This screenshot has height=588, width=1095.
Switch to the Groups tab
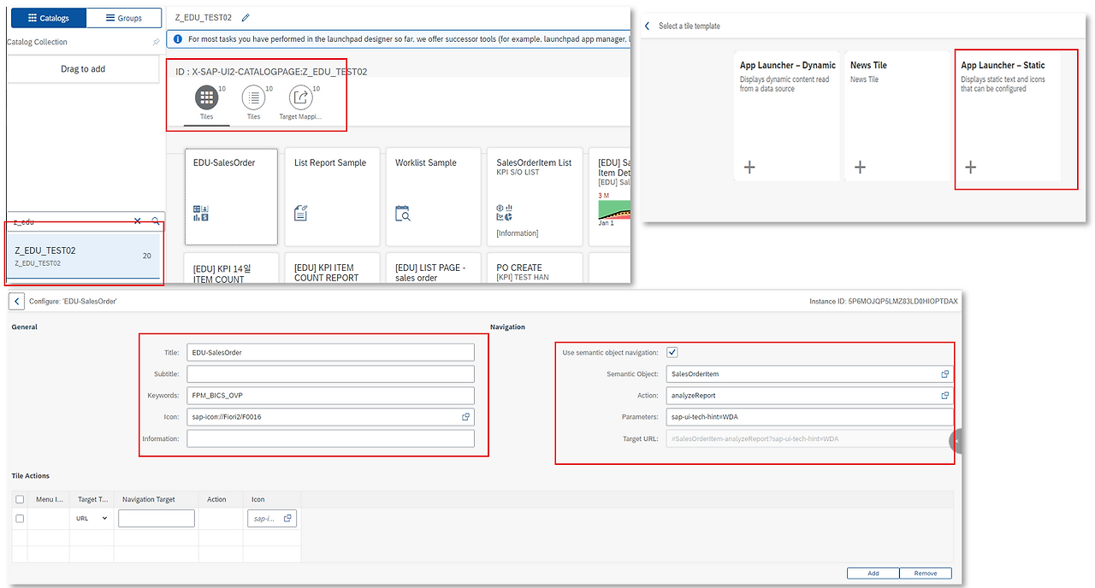[124, 18]
